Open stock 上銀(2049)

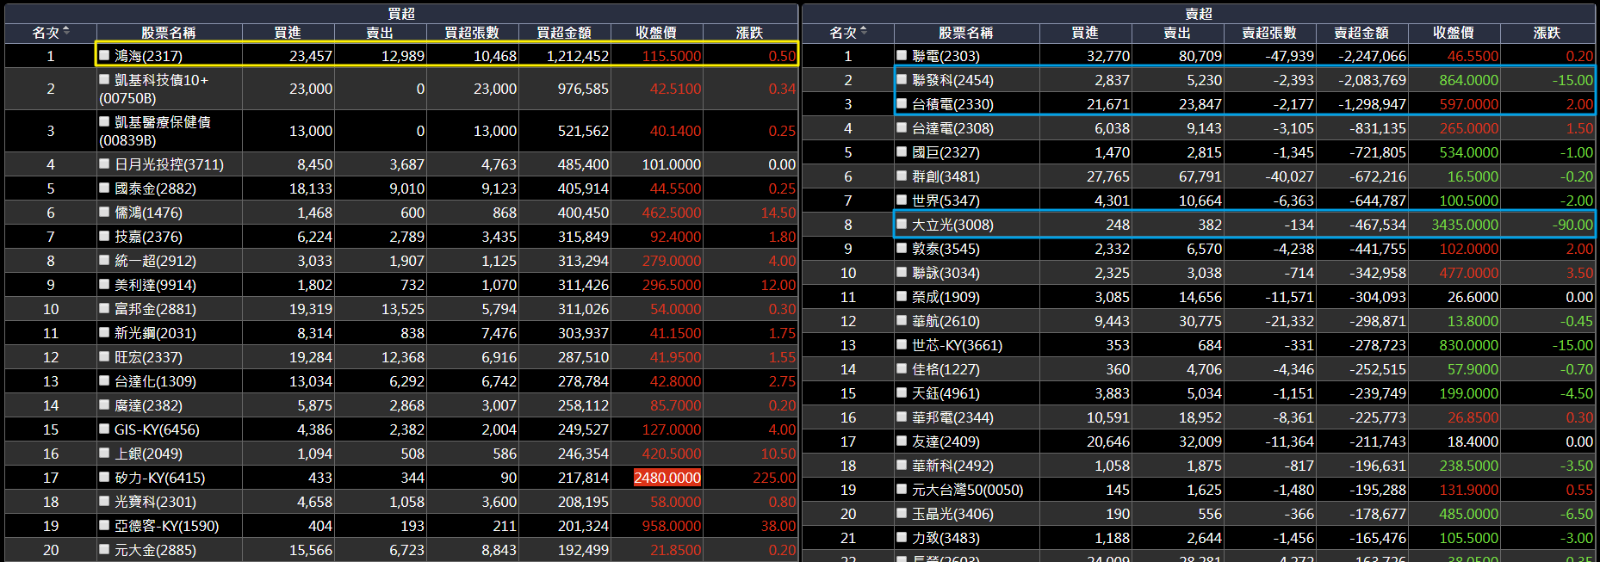click(x=148, y=454)
